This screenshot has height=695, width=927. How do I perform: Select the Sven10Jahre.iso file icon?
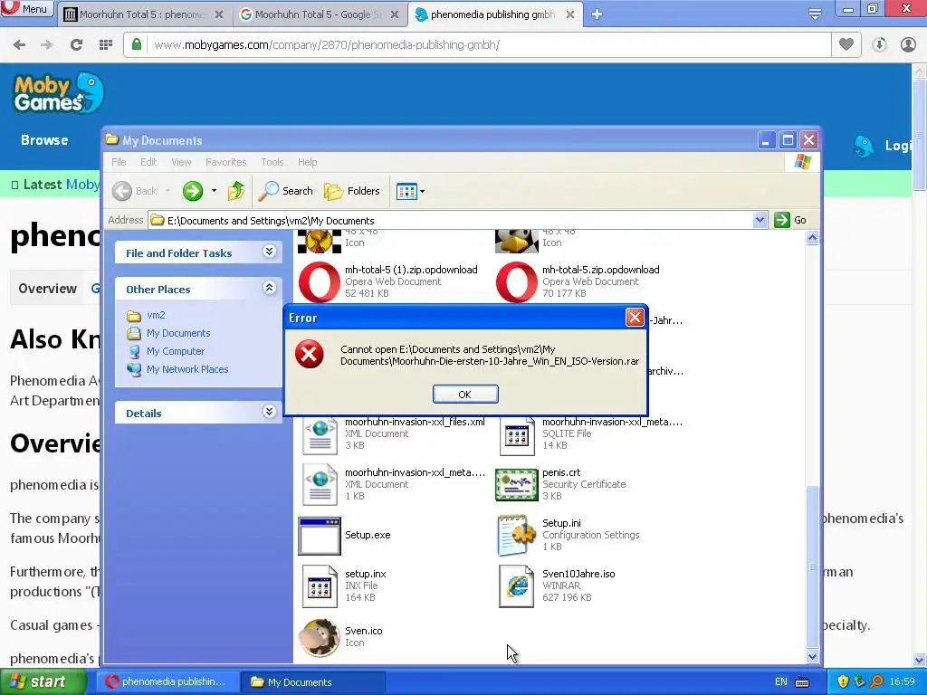pyautogui.click(x=517, y=586)
